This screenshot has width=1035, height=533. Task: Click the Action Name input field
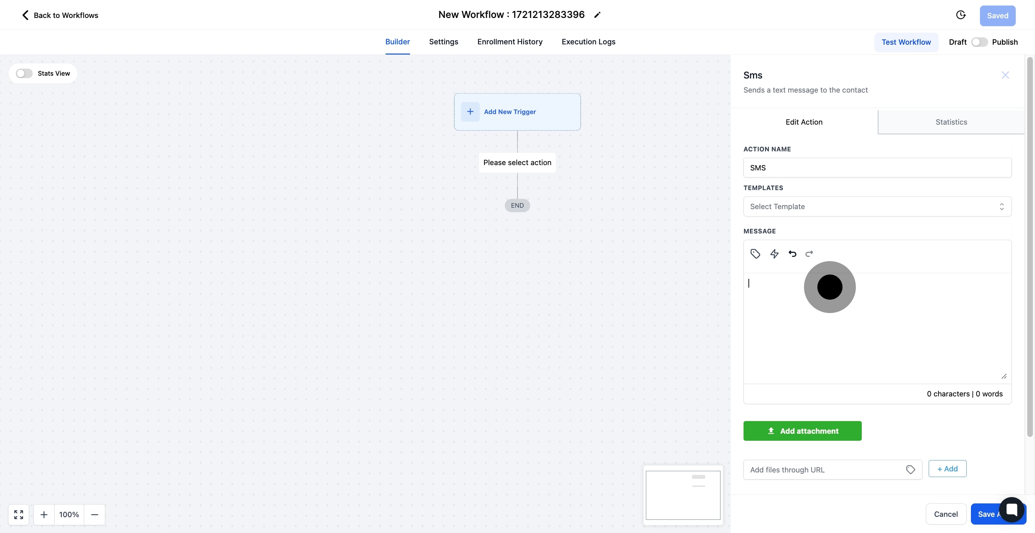tap(877, 168)
